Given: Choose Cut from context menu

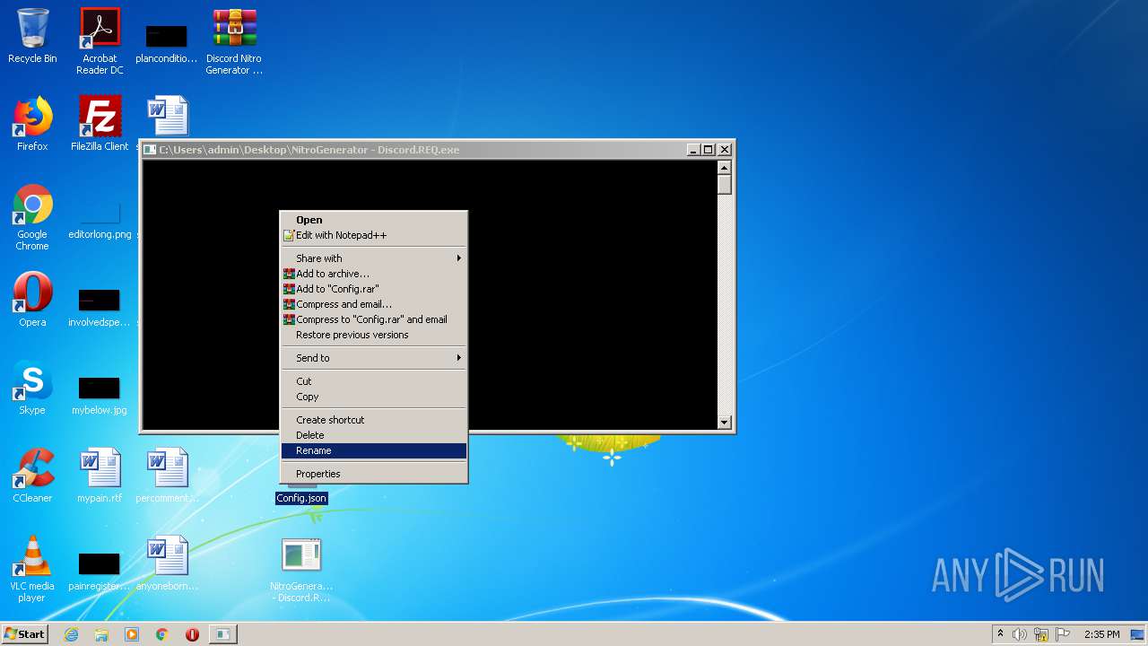Looking at the screenshot, I should [x=374, y=381].
